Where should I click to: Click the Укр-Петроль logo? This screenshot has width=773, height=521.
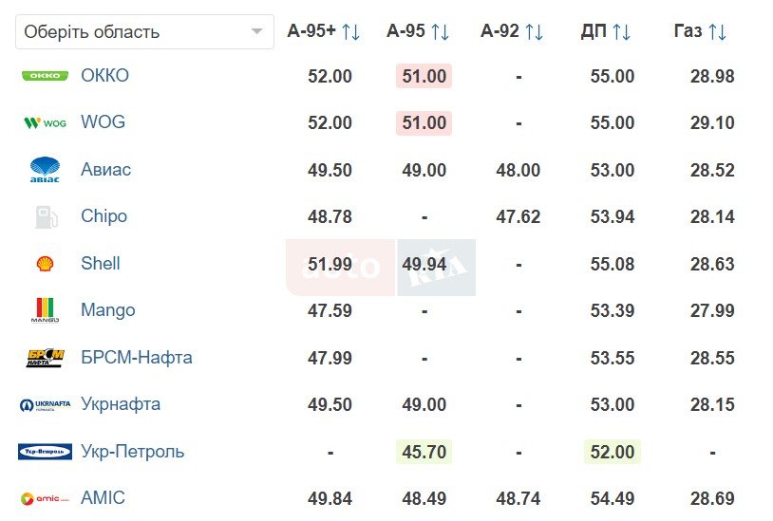(45, 452)
